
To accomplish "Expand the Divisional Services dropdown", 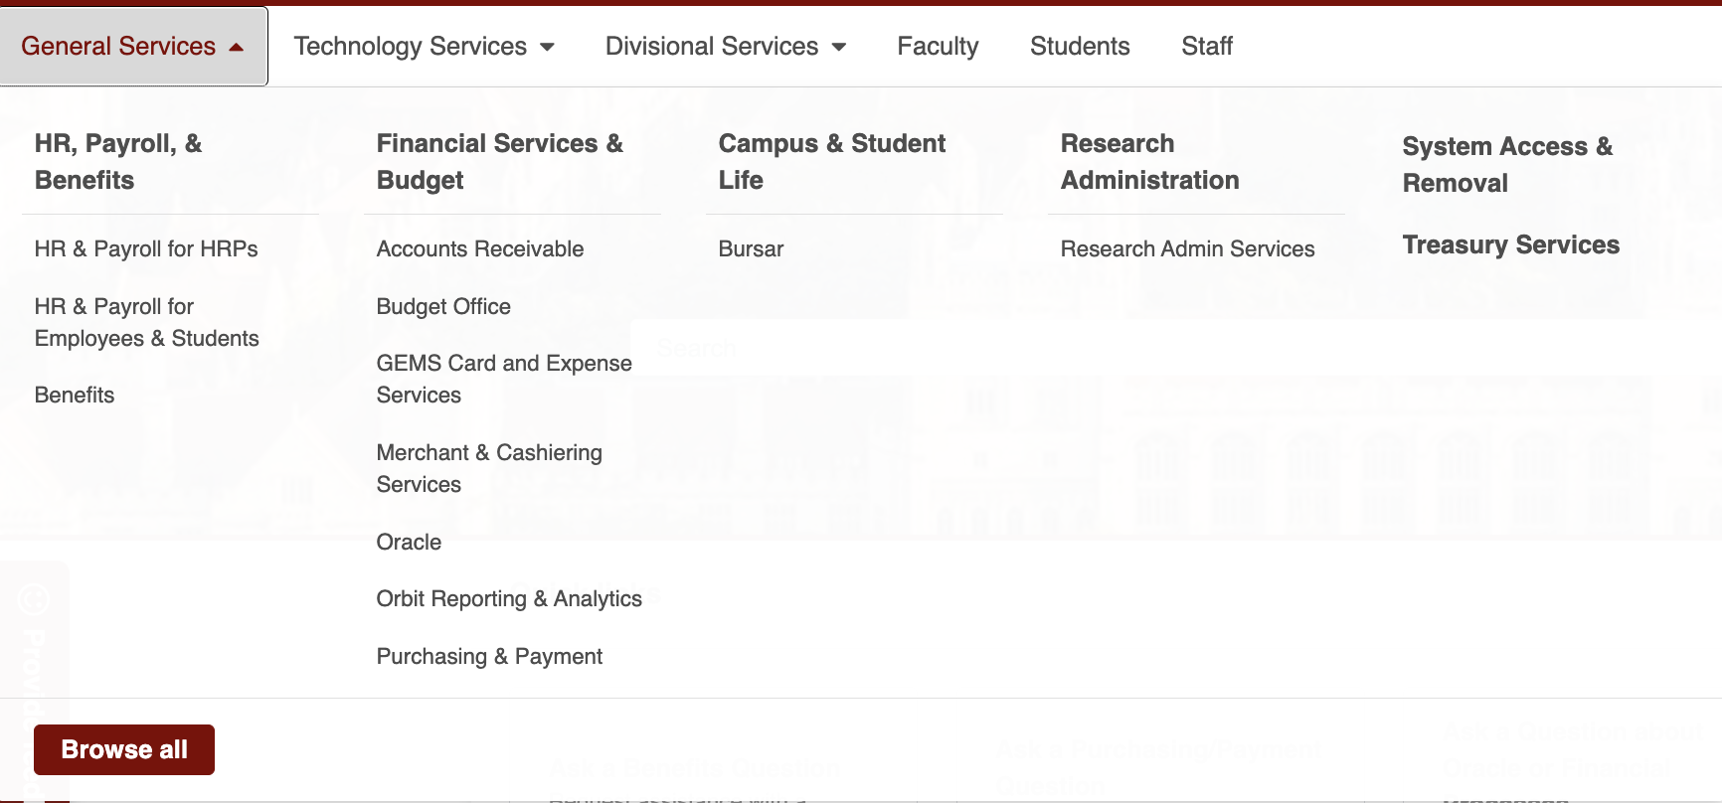I will tap(725, 47).
